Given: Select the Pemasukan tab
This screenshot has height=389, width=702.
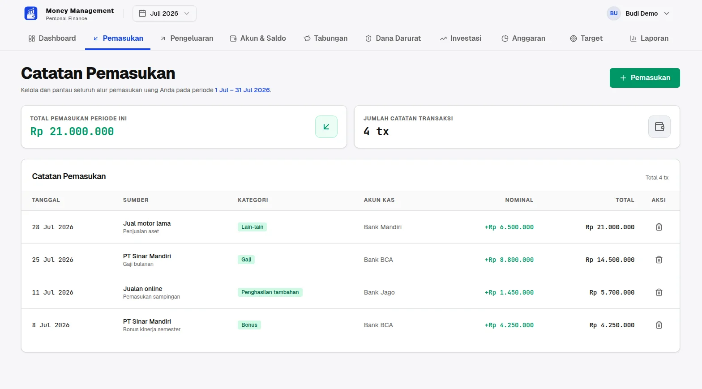Looking at the screenshot, I should coord(118,38).
